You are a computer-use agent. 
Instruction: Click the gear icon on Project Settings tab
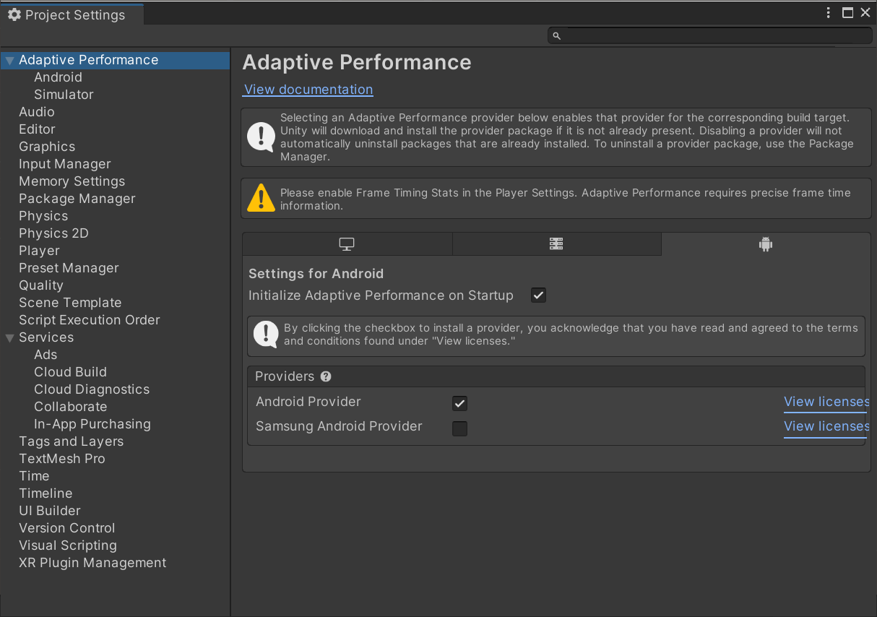point(14,14)
